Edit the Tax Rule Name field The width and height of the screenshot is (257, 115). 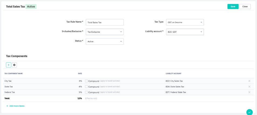104,22
